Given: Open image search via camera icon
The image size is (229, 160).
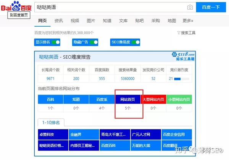Looking at the screenshot, I should point(190,7).
